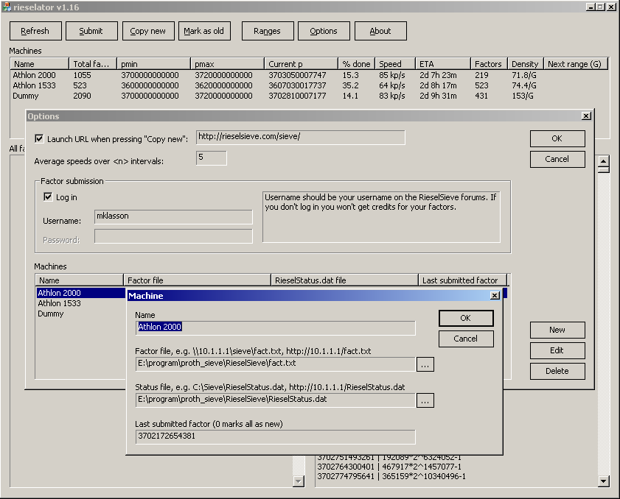620x499 pixels.
Task: Click the Factor file path field
Action: [x=275, y=364]
